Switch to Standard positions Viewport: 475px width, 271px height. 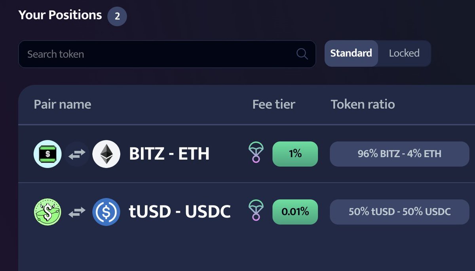pyautogui.click(x=351, y=53)
